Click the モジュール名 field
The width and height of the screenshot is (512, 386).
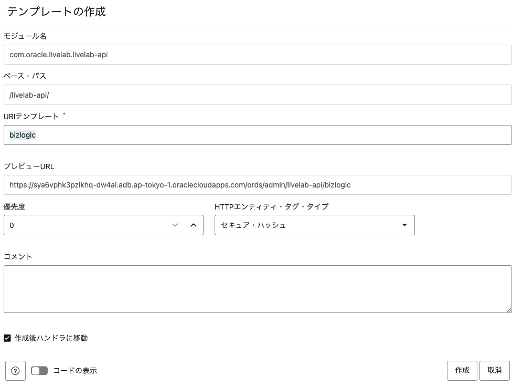[x=258, y=55]
